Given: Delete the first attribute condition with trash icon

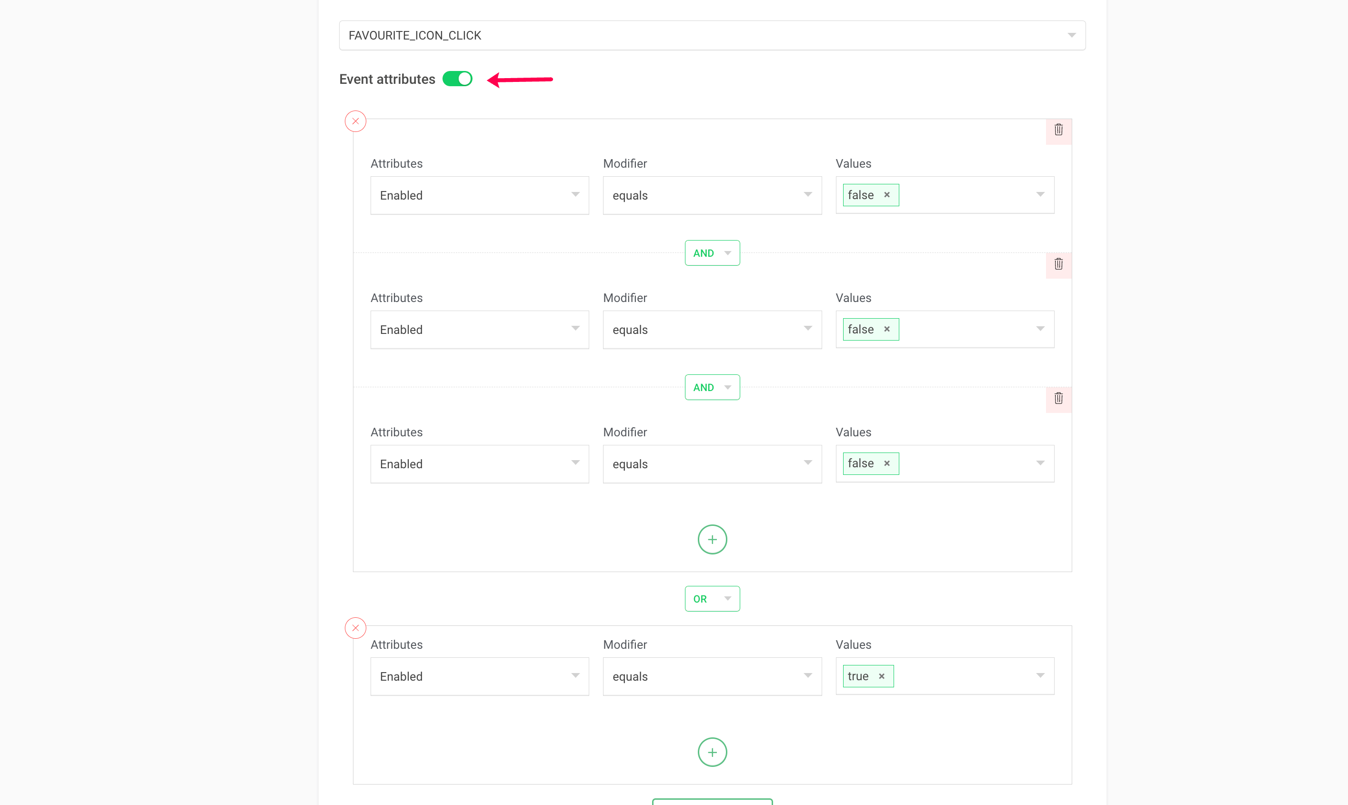Looking at the screenshot, I should coord(1058,130).
